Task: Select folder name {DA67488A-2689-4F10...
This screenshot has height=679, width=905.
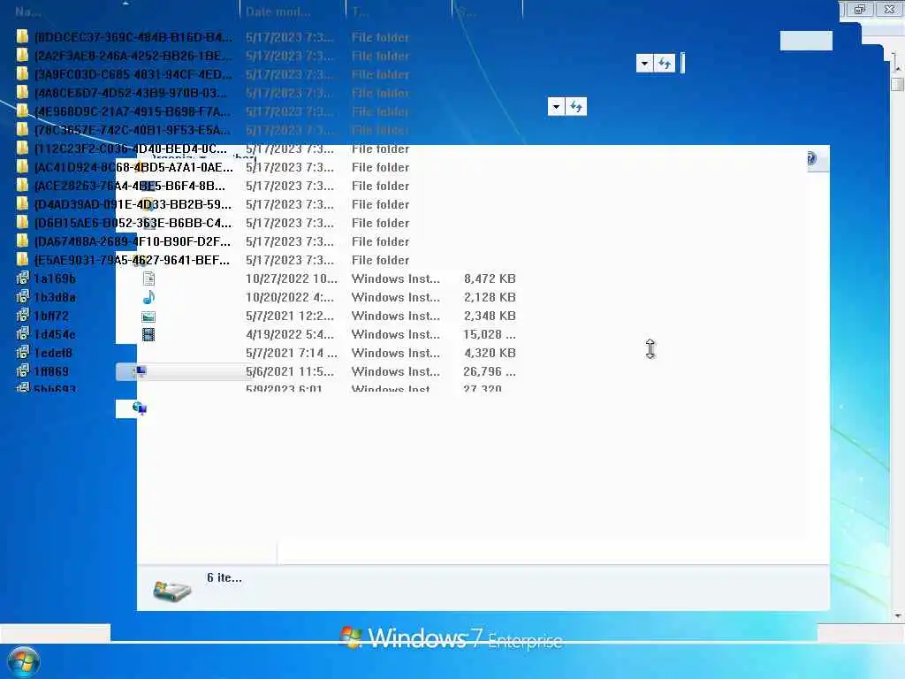Action: click(133, 241)
